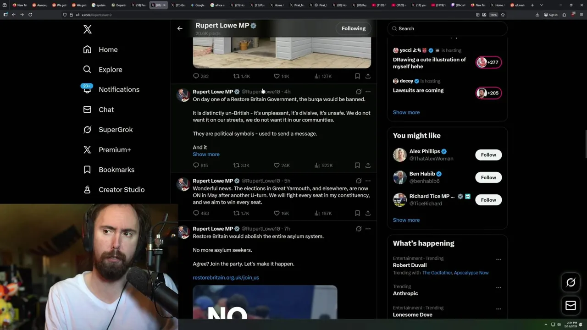Open more options on the asylum system post
The width and height of the screenshot is (587, 330).
[368, 229]
